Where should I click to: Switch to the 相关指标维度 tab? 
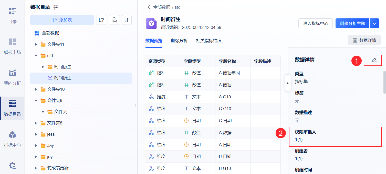click(x=208, y=41)
